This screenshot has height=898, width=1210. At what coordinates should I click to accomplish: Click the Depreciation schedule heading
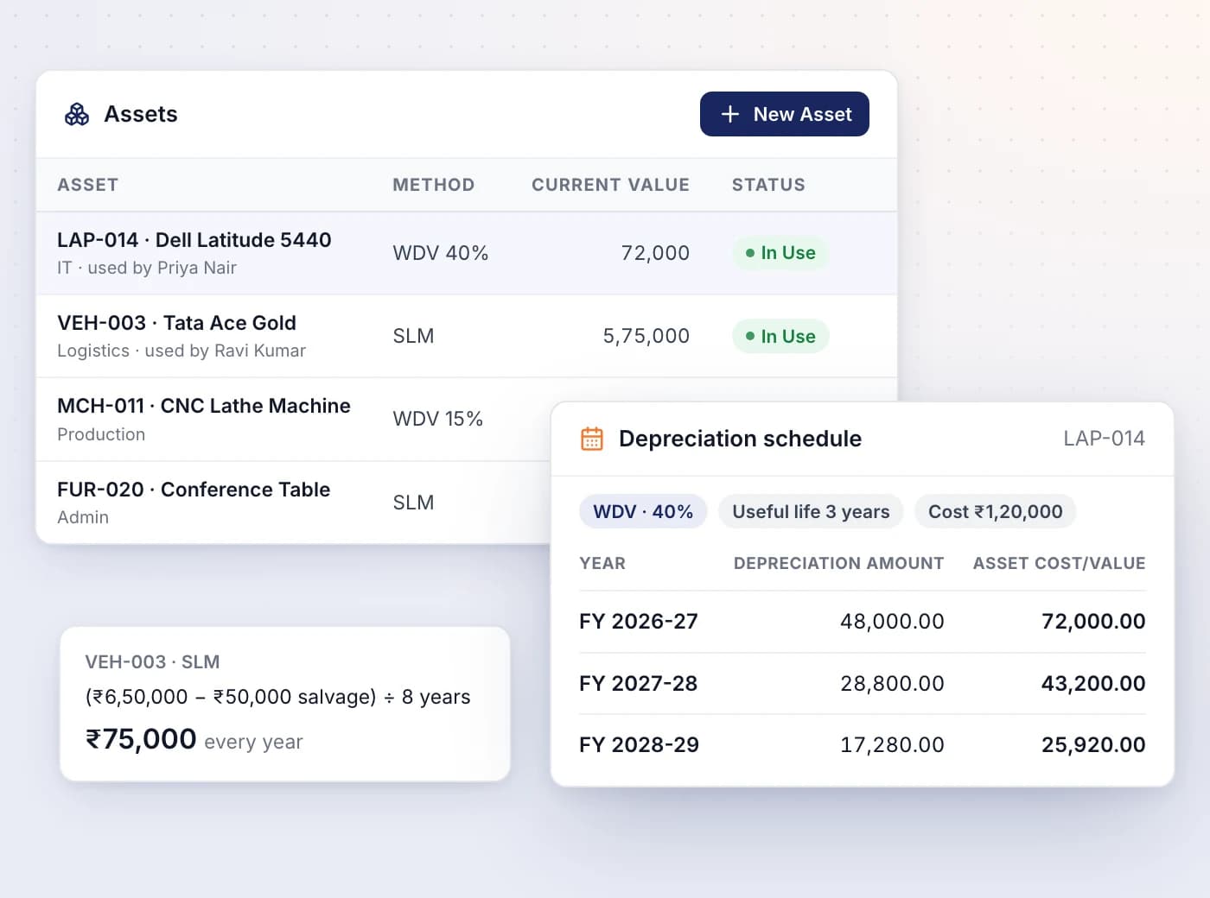740,439
